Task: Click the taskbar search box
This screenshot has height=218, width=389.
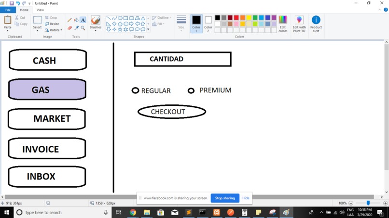Action: 62,212
